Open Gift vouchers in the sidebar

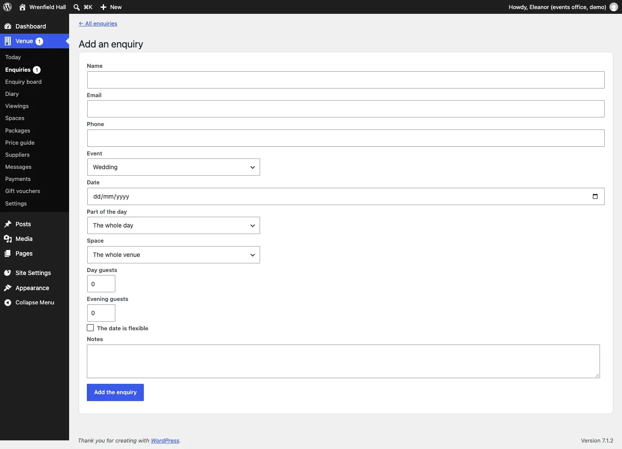[22, 191]
